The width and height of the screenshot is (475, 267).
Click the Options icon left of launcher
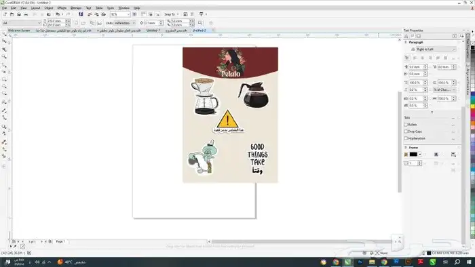pos(192,14)
